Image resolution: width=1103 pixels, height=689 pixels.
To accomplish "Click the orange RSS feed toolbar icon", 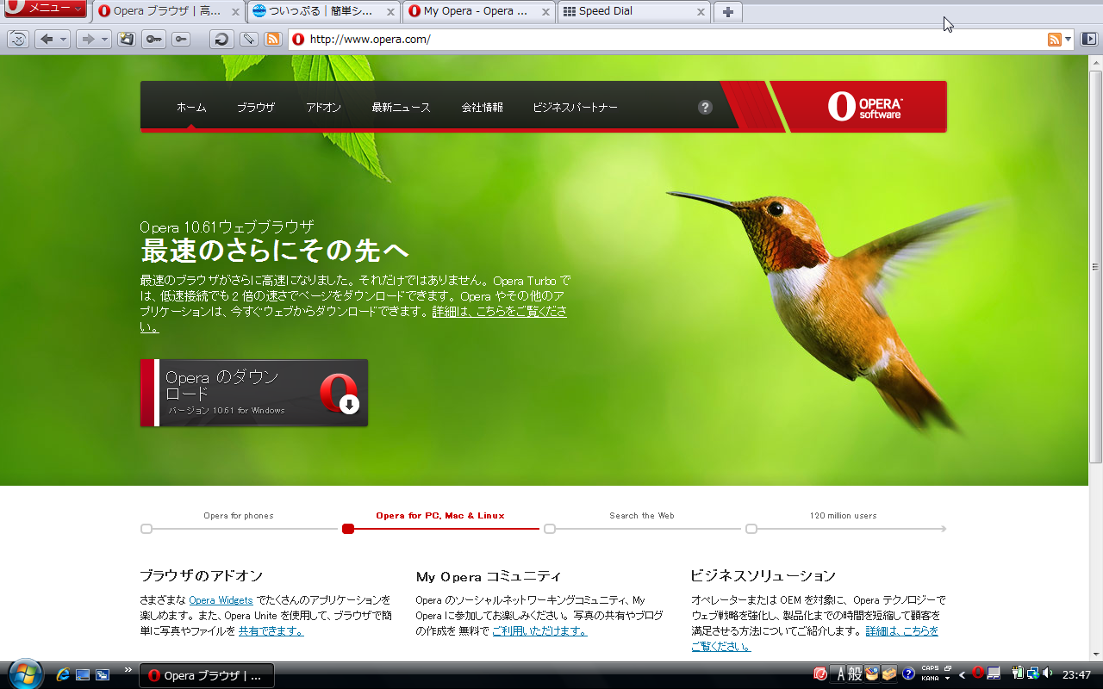I will pyautogui.click(x=273, y=39).
